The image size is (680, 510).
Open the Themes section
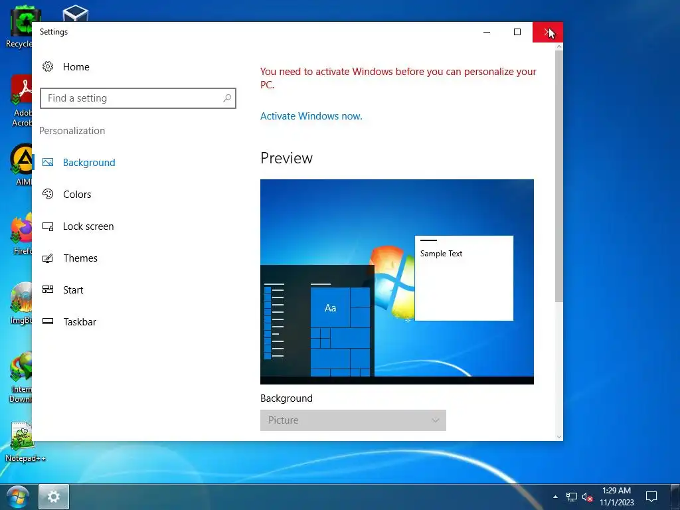coord(80,258)
